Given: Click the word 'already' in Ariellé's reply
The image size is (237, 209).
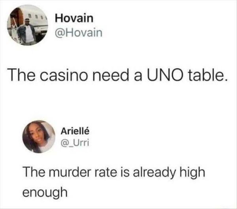Looking at the screenshot, I should pyautogui.click(x=154, y=173).
